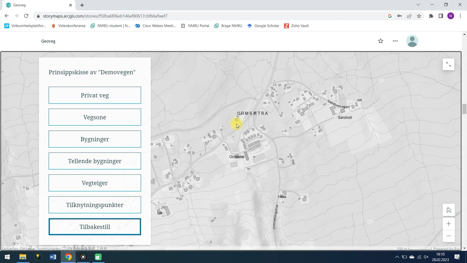This screenshot has width=467, height=263.
Task: Reset map to home extent
Action: 449,210
